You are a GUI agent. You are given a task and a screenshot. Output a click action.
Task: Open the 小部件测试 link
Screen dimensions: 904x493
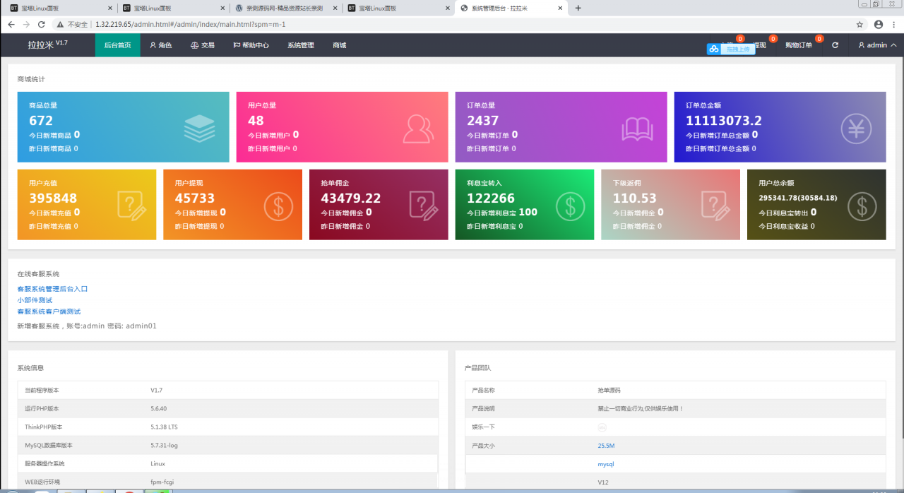pyautogui.click(x=35, y=300)
